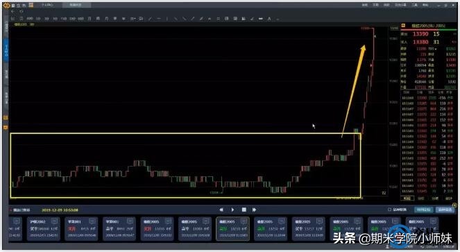Select the vertical line drawing tool

coord(167,19)
